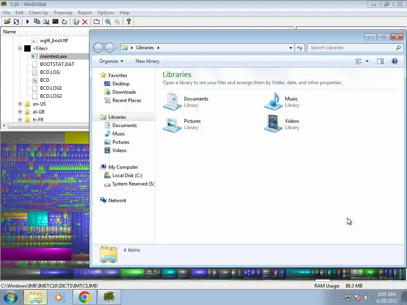Click the Select Parent folder icon
The image size is (407, 305).
pos(97,22)
